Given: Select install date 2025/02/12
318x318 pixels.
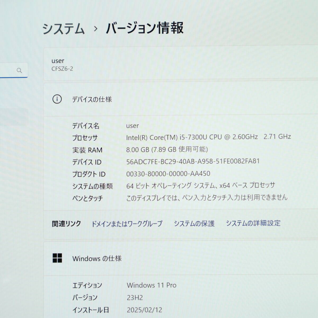Looking at the screenshot, I should coord(144,310).
